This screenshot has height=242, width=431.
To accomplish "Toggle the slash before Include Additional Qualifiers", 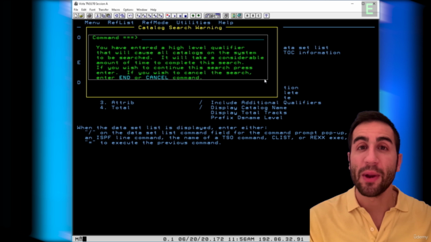I will tap(201, 103).
